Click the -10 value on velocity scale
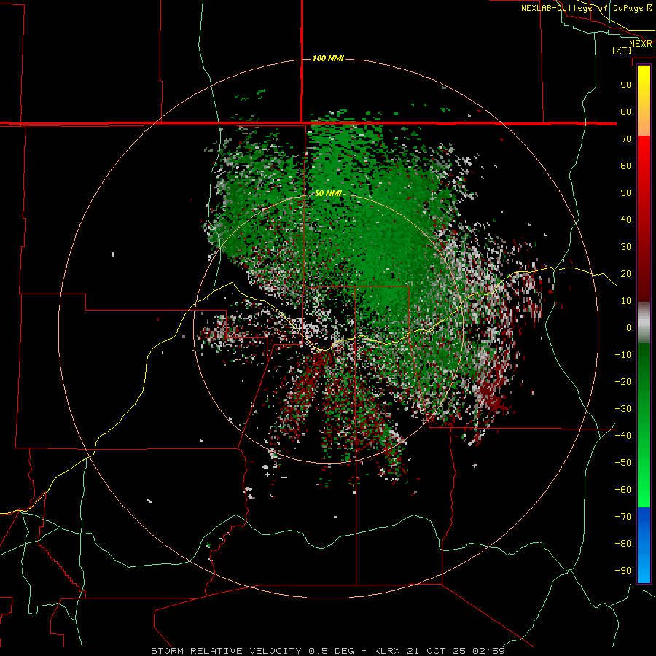The height and width of the screenshot is (656, 656). click(x=623, y=355)
